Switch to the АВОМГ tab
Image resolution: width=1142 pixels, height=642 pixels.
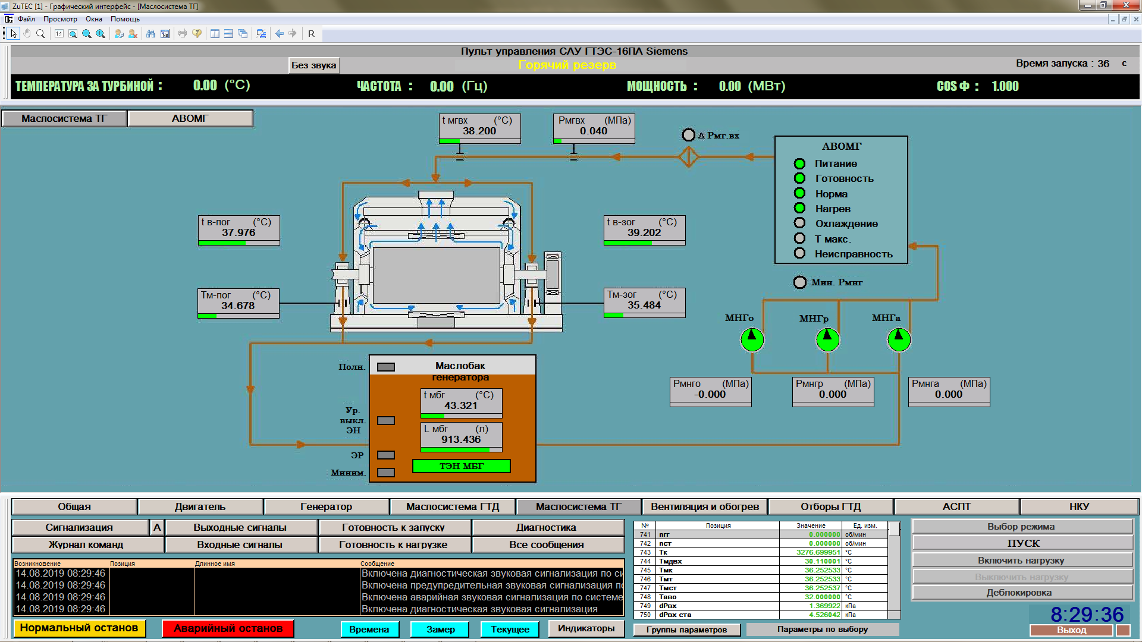(x=190, y=118)
